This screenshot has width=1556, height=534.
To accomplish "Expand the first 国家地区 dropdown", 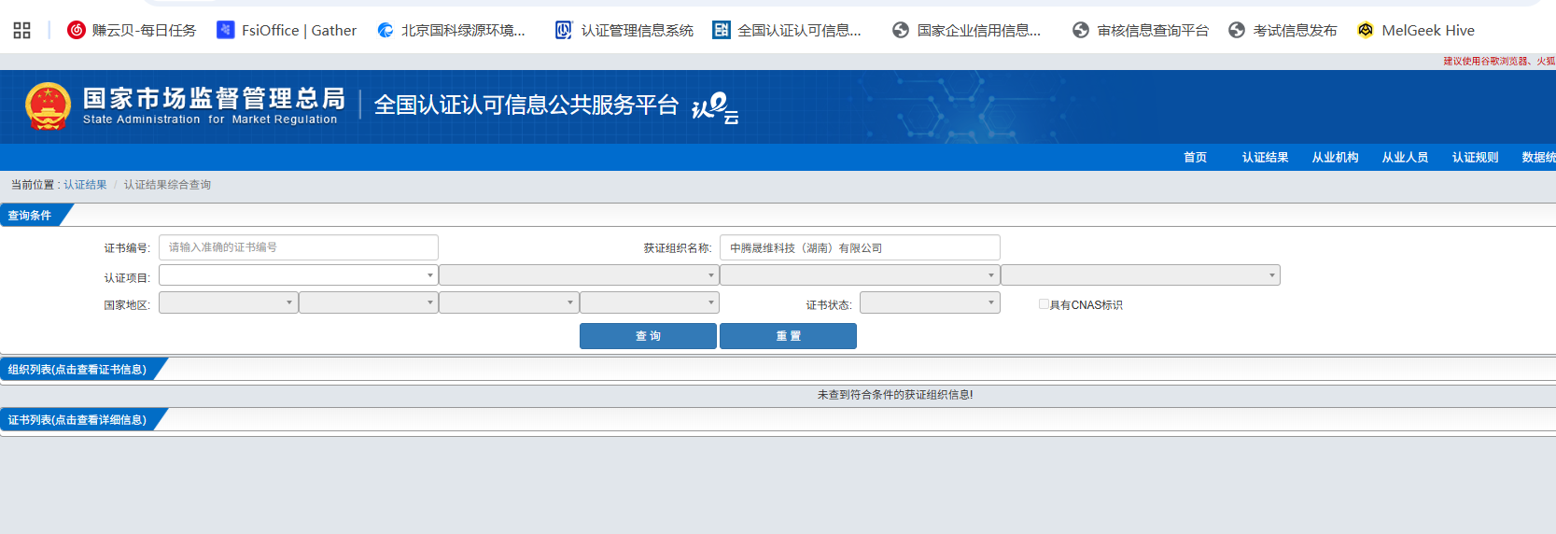I will [x=229, y=302].
